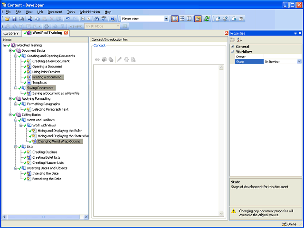The image size is (304, 228).
Task: Click the chain link icon in Concept pane
Action: coord(97,59)
